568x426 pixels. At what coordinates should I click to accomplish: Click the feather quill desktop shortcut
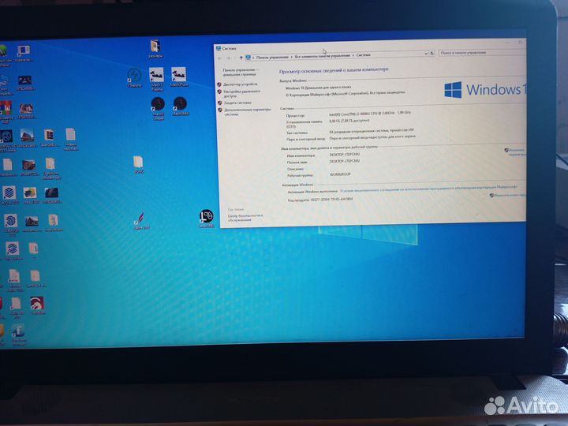click(141, 220)
